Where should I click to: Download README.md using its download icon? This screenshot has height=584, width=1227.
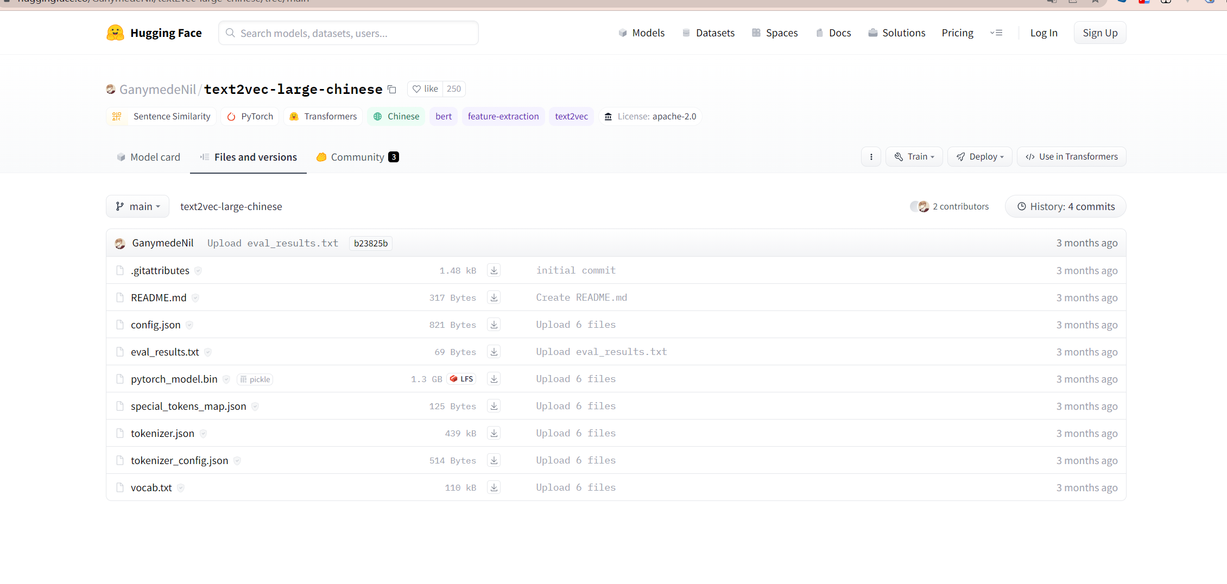(x=494, y=297)
